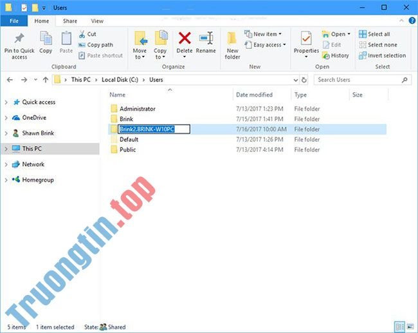Switch to the Home ribbon tab

(42, 21)
